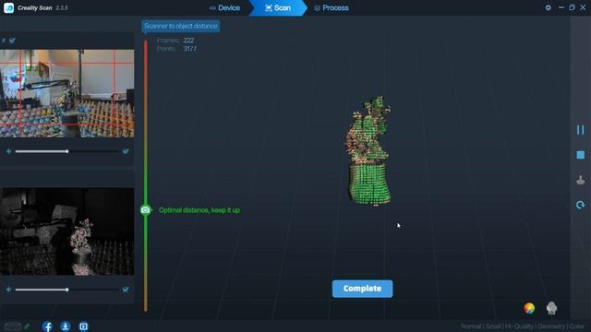The height and width of the screenshot is (332, 591).
Task: Click the RGB camera preview image
Action: 67,93
